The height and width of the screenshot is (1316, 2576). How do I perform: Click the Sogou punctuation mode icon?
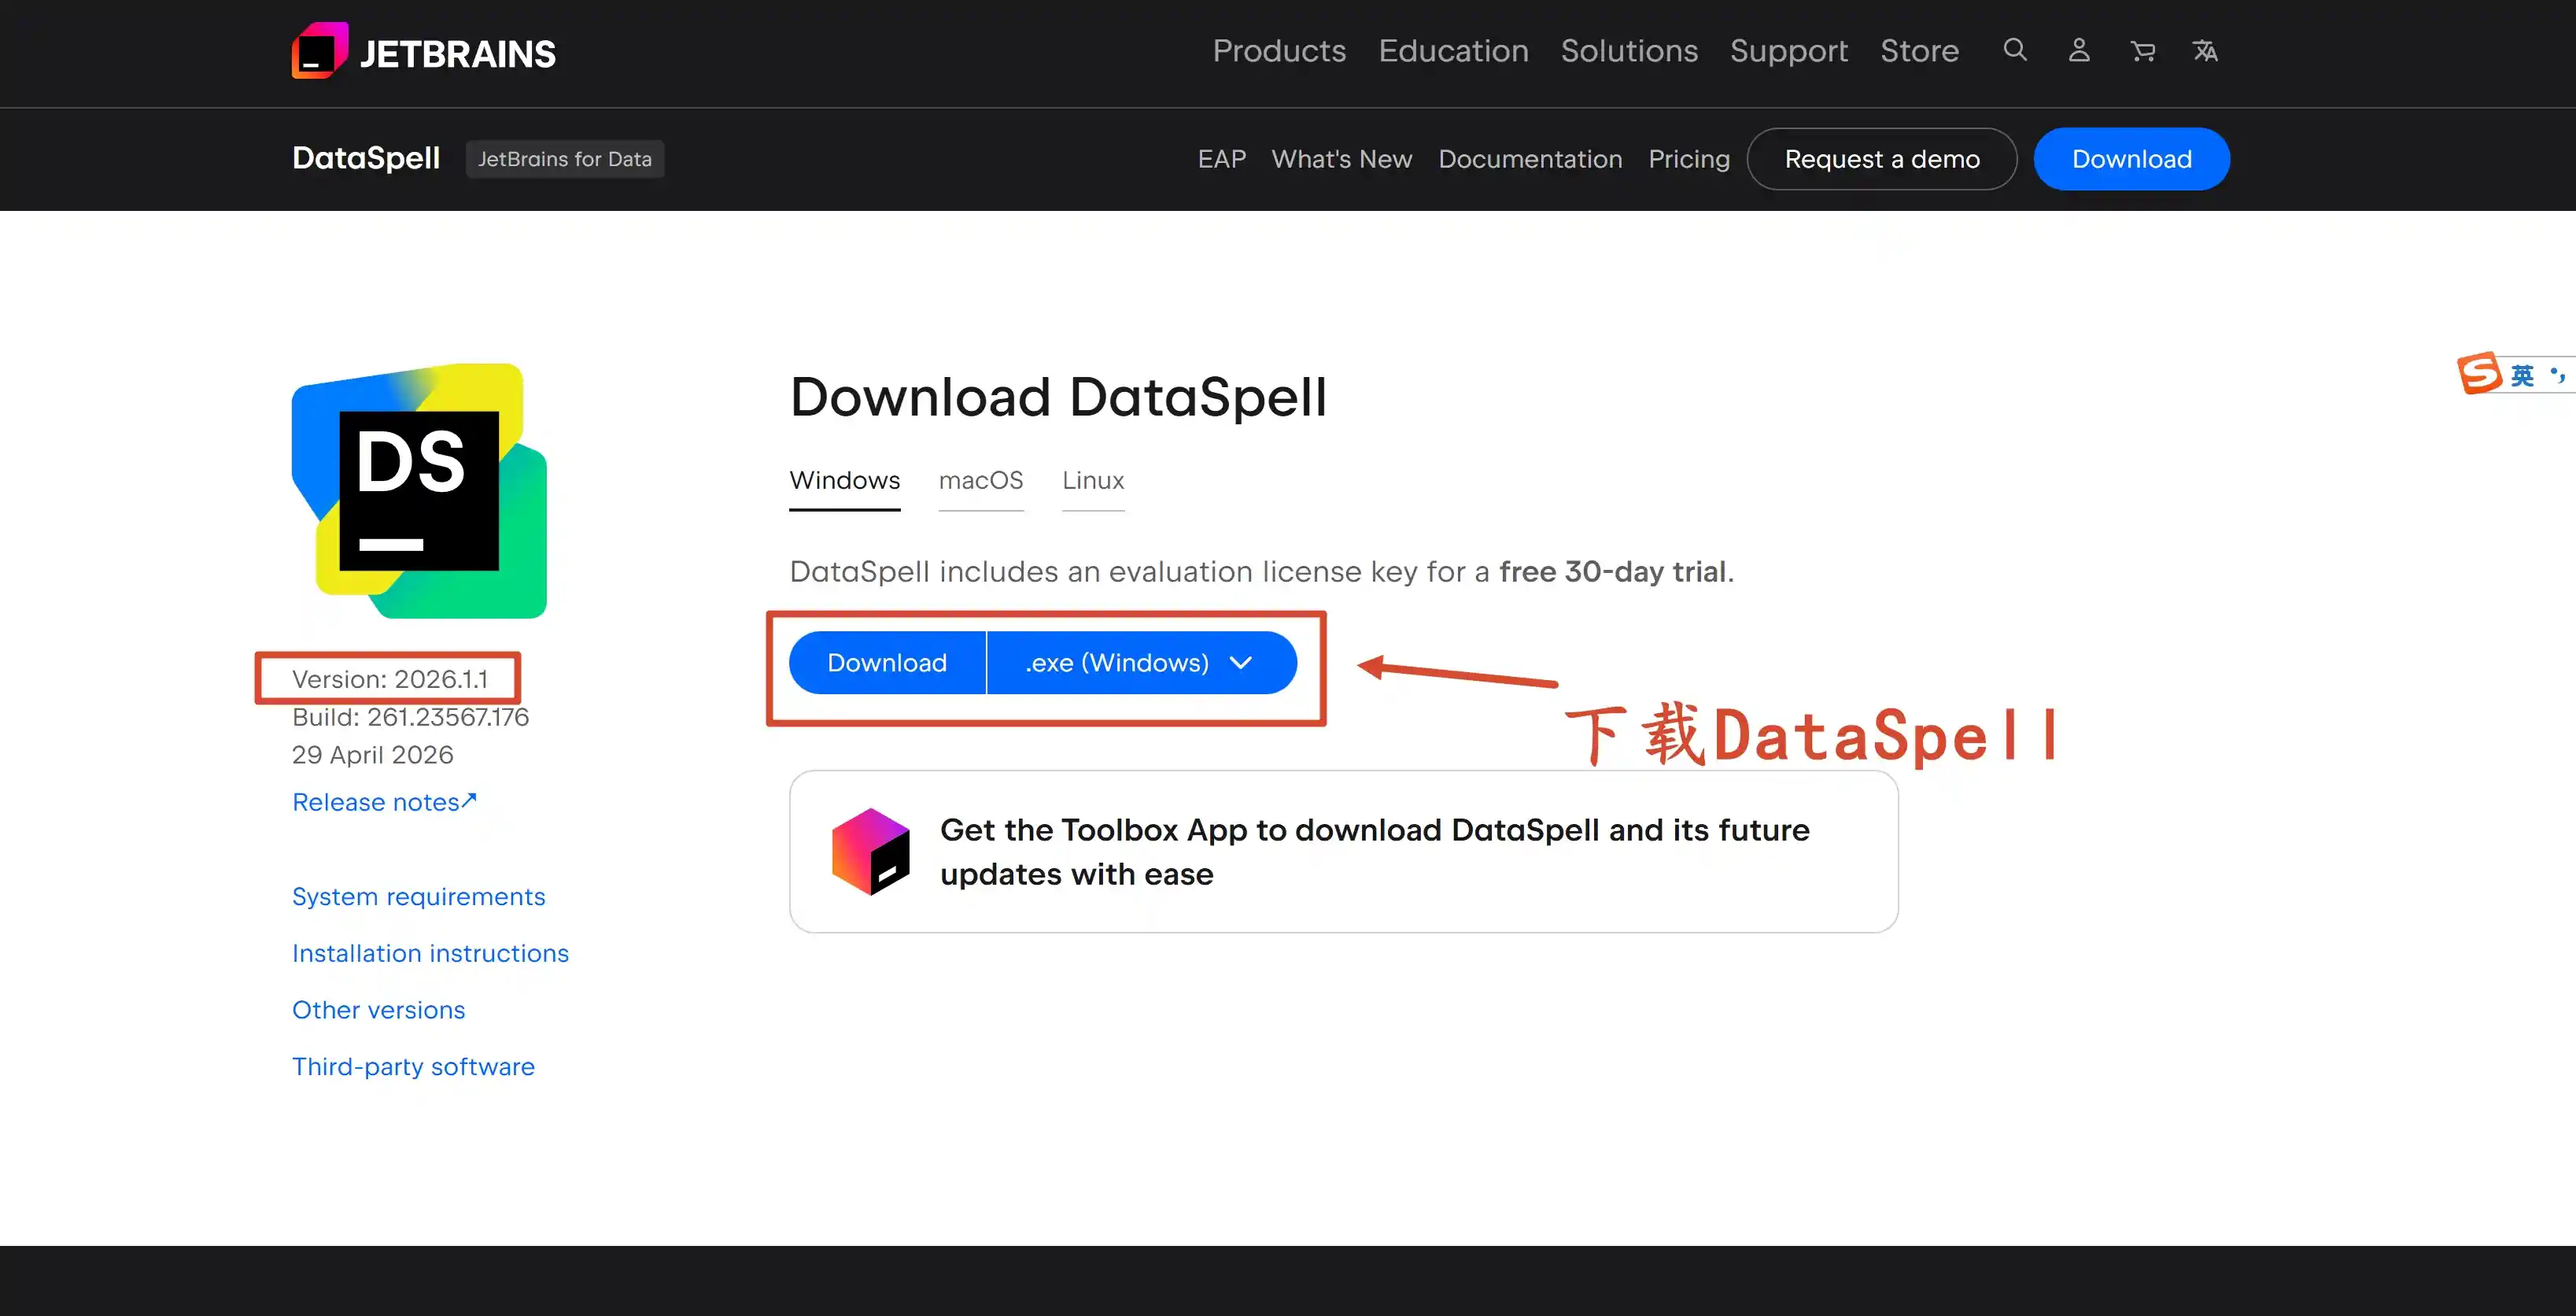[2558, 375]
